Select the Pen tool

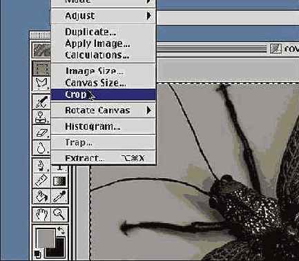(x=42, y=166)
